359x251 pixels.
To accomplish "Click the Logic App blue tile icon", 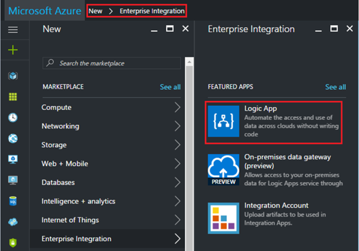I will pyautogui.click(x=224, y=121).
